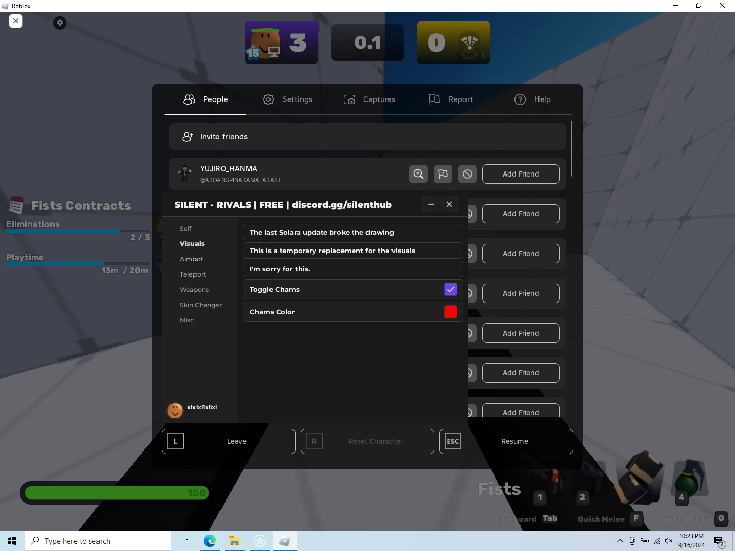The height and width of the screenshot is (551, 735).
Task: Click the ESC key icon beside Resume
Action: 453,441
